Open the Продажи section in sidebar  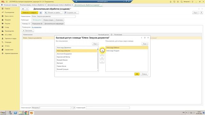point(8,20)
